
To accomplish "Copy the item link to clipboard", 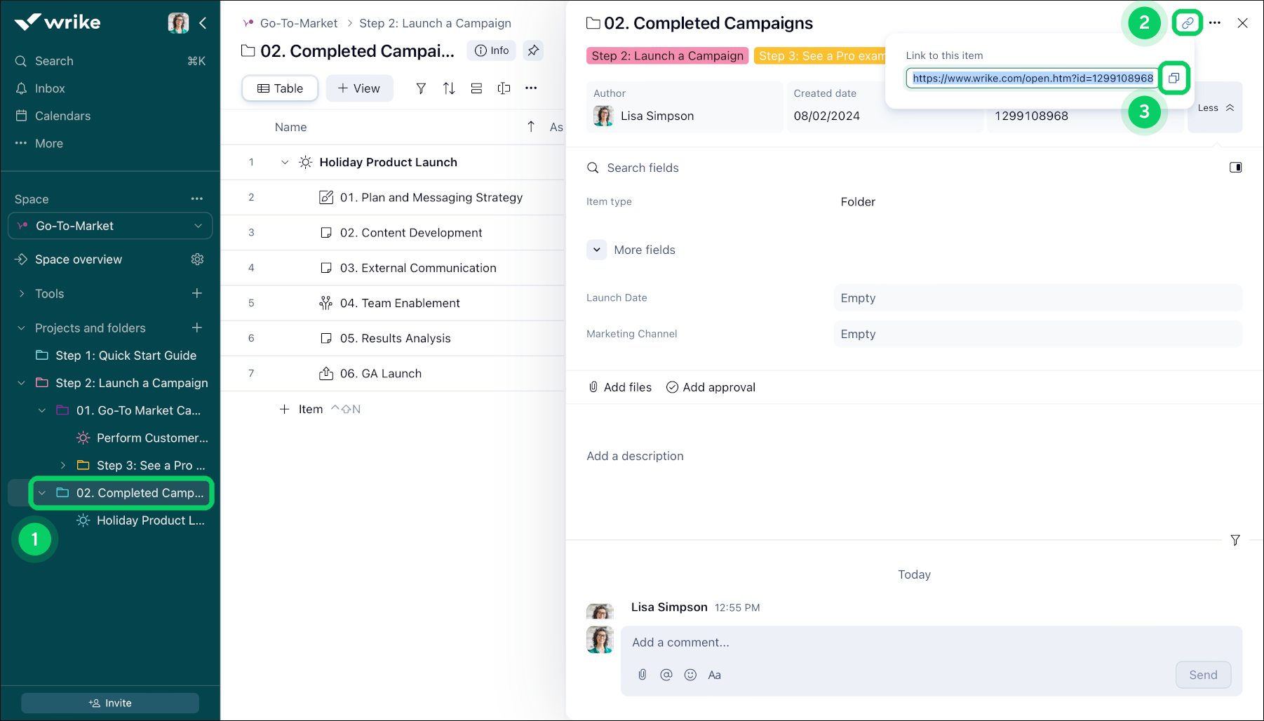I will [x=1174, y=78].
